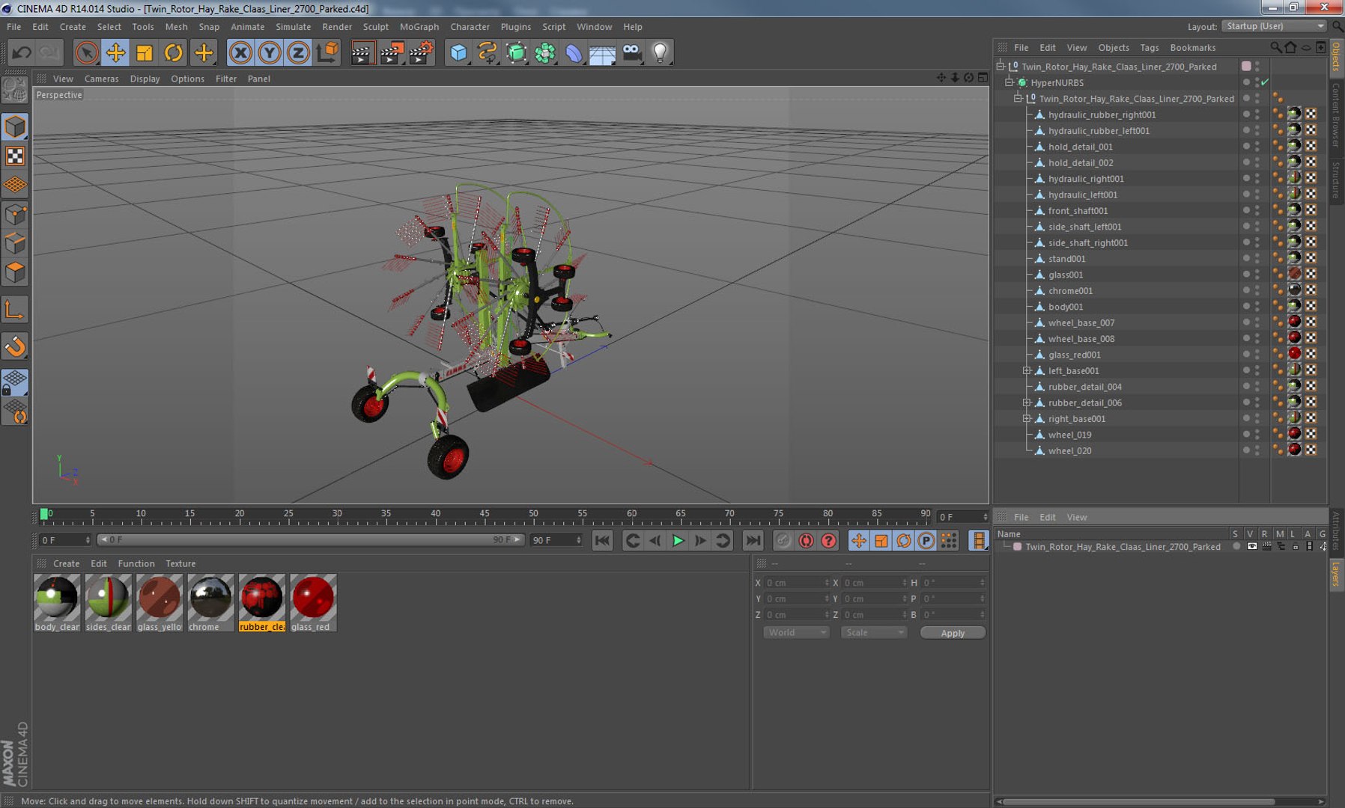This screenshot has width=1345, height=808.
Task: Play the animation forward
Action: pos(678,540)
